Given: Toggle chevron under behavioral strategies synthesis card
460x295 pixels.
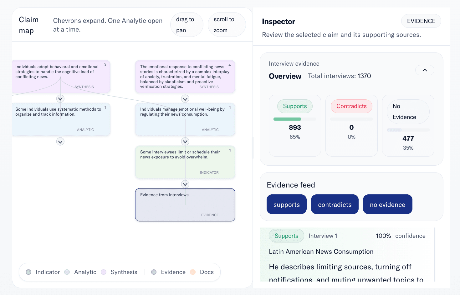Looking at the screenshot, I should [x=60, y=99].
